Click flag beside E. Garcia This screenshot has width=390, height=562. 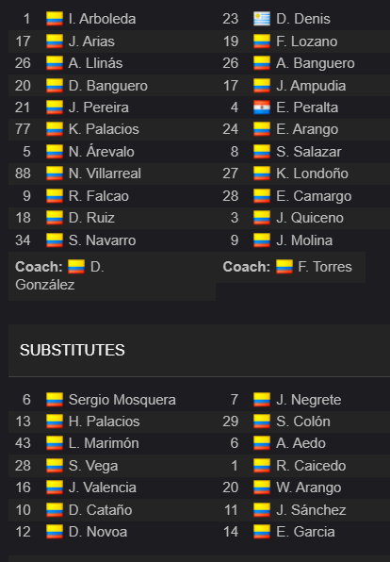coord(262,532)
